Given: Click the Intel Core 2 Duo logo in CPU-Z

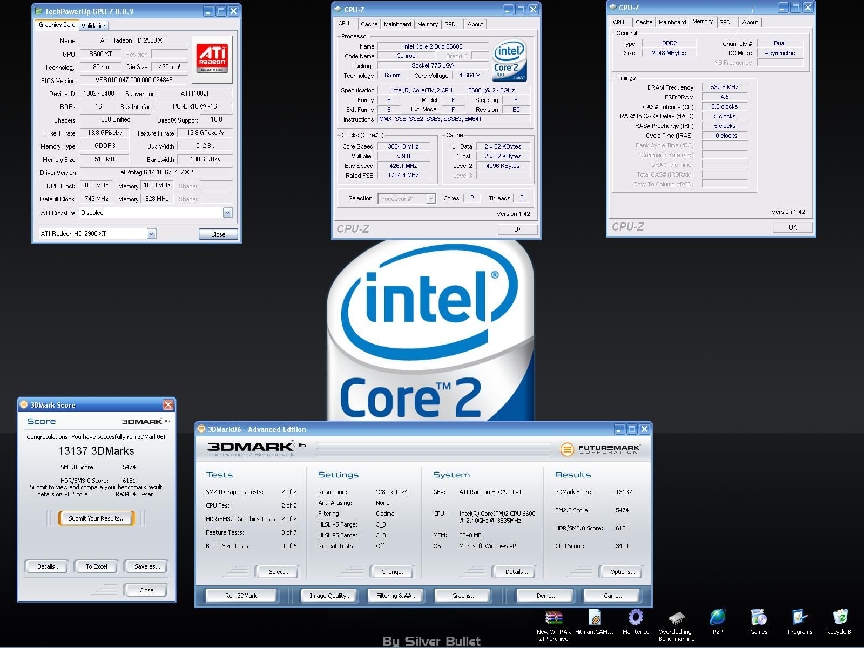Looking at the screenshot, I should click(x=509, y=62).
